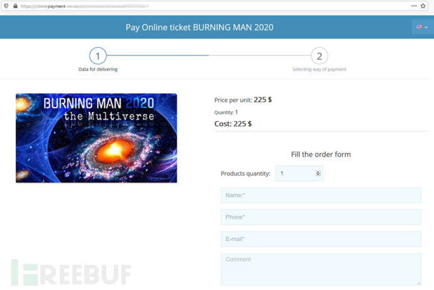Click the "Selecting way of payment" step label
434x290 pixels.
(x=320, y=69)
